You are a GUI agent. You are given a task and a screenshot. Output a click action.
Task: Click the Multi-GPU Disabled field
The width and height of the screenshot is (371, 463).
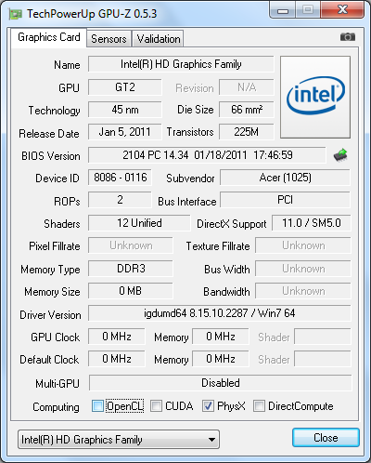pyautogui.click(x=221, y=383)
